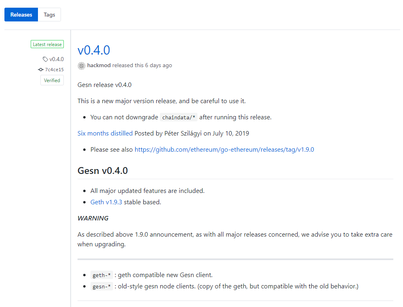Click the Latest release badge
This screenshot has height=307, width=403.
click(47, 44)
